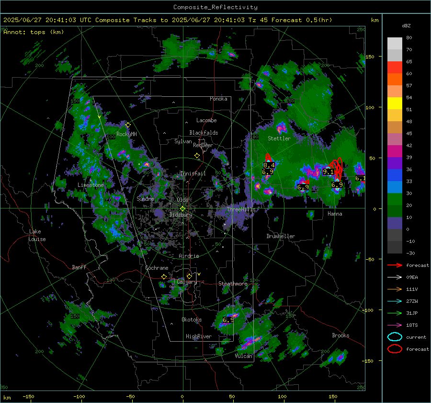The height and width of the screenshot is (403, 431).
Task: Click the Banff town label
Action: (x=79, y=267)
